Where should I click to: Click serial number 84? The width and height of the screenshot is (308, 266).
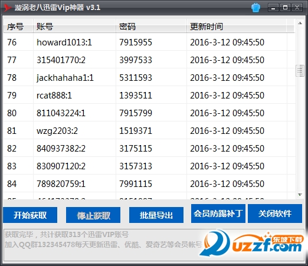(12, 184)
